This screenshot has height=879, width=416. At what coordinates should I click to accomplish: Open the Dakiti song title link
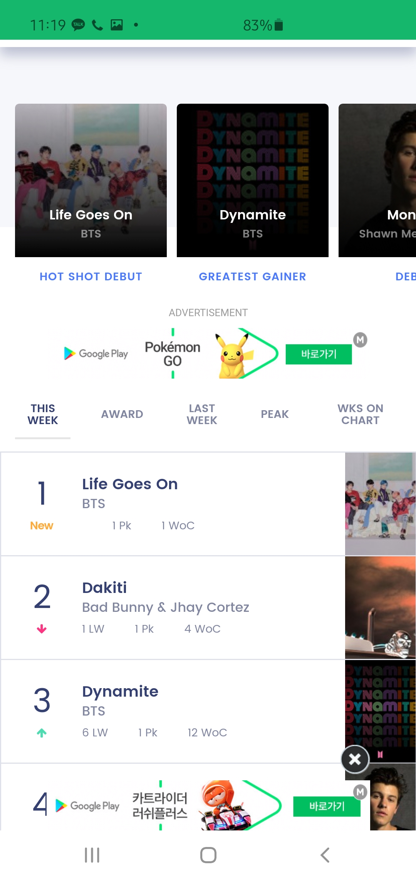point(104,588)
